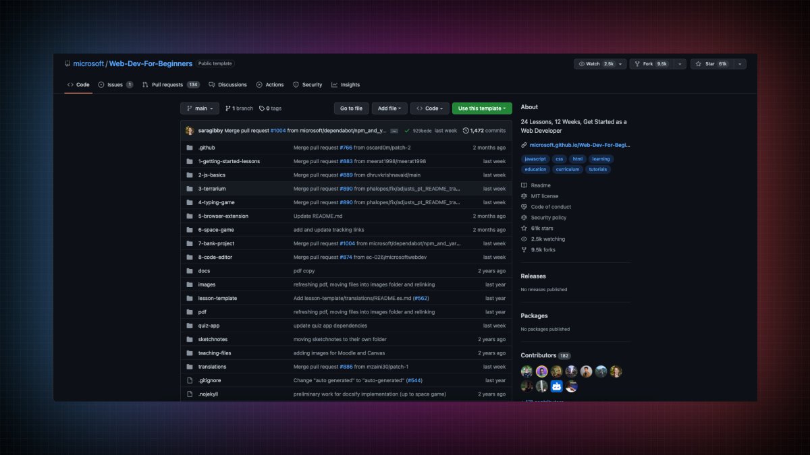Open the Pull requests tab
810x455 pixels.
tap(171, 85)
